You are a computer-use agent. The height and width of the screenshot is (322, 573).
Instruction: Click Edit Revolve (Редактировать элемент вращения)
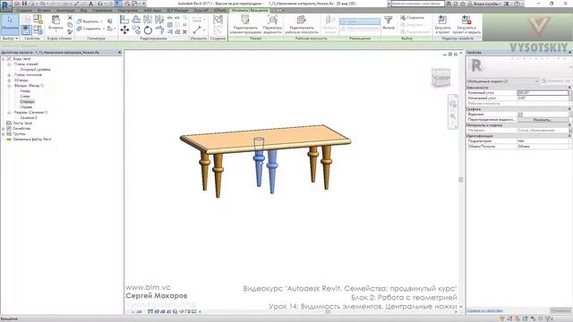click(245, 24)
